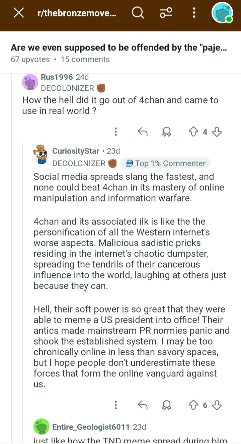Open Rus1996's user profile
The height and width of the screenshot is (444, 241).
(x=57, y=77)
